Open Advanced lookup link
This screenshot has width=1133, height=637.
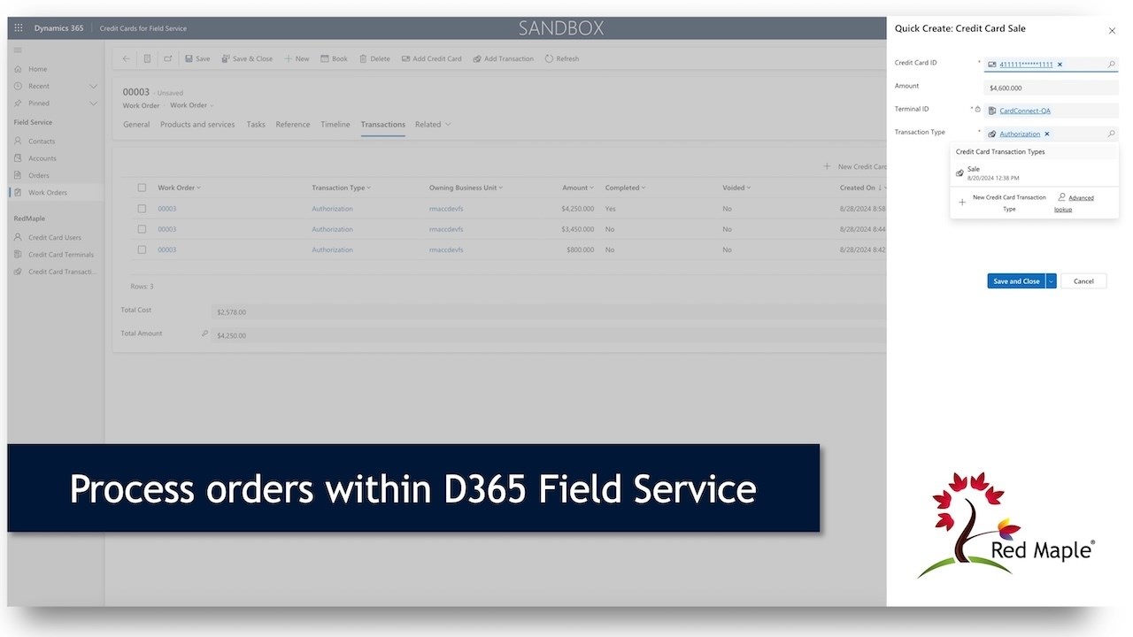coord(1075,203)
